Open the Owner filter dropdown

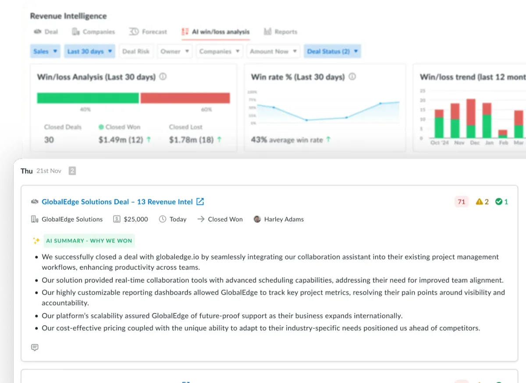point(174,51)
